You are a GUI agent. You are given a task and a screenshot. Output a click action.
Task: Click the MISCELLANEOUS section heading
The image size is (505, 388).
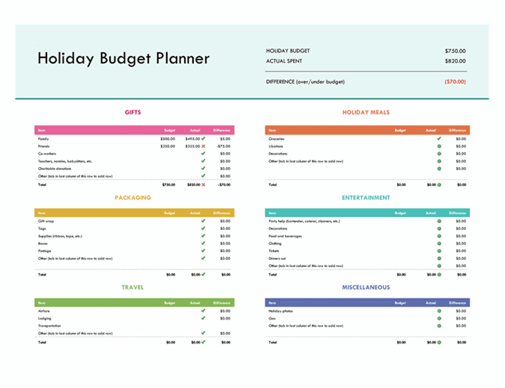tap(366, 287)
